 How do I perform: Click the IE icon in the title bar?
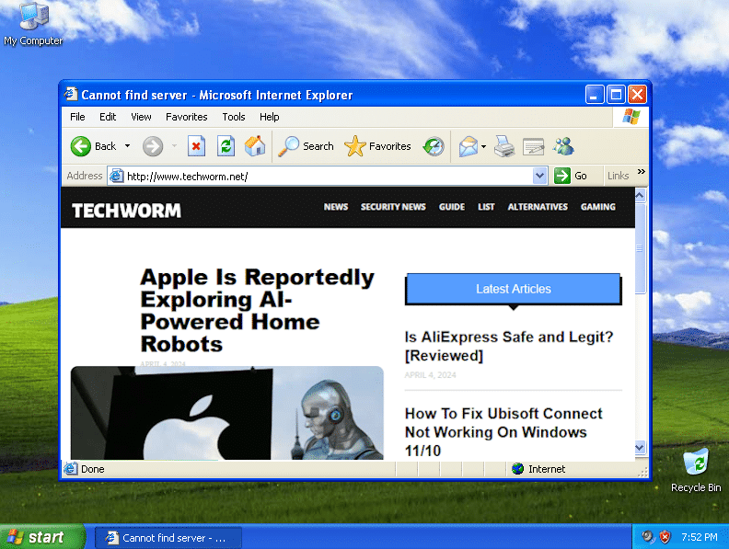click(x=71, y=94)
